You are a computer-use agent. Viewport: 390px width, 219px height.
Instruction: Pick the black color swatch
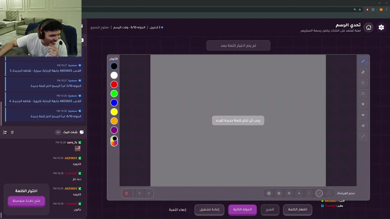click(114, 66)
